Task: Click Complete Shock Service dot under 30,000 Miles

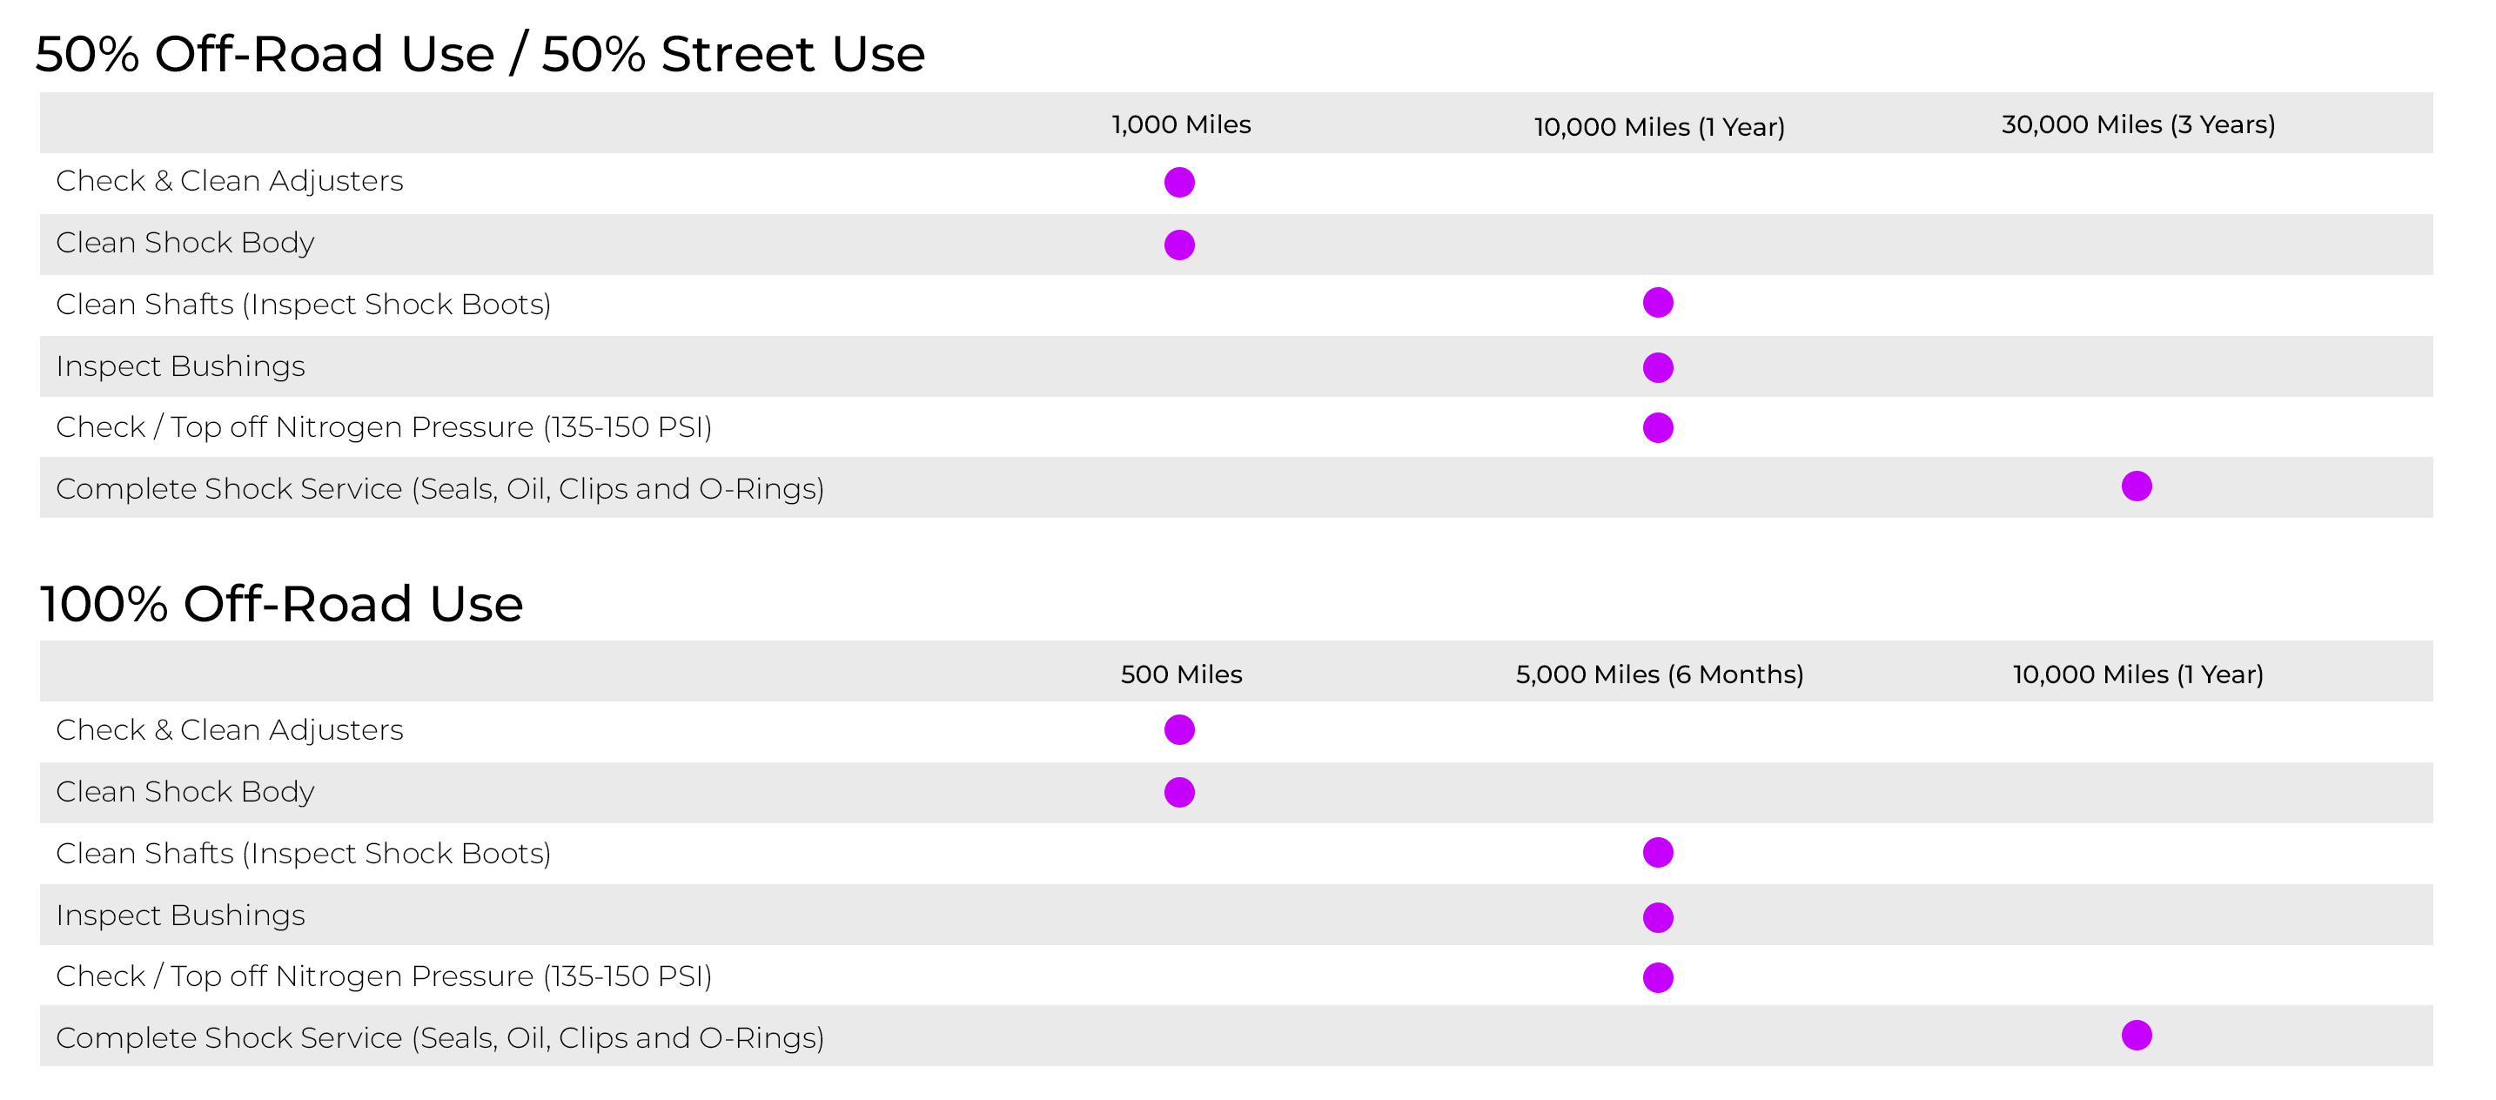Action: pos(2137,486)
